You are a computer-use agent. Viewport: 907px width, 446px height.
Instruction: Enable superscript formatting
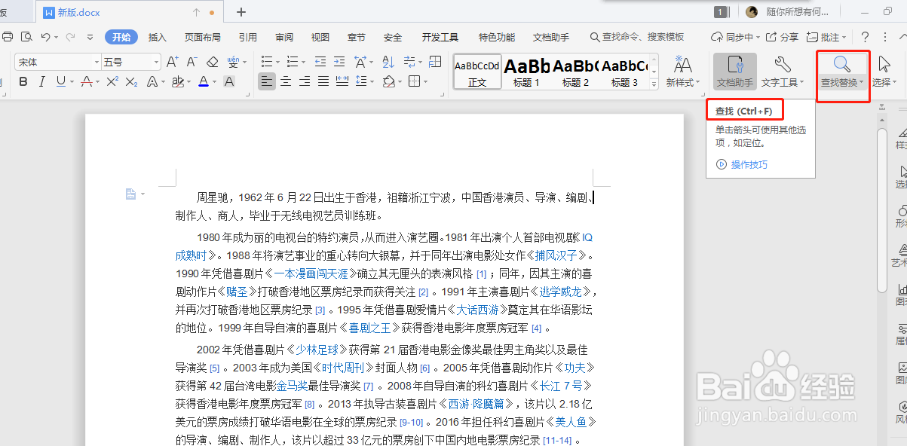111,81
